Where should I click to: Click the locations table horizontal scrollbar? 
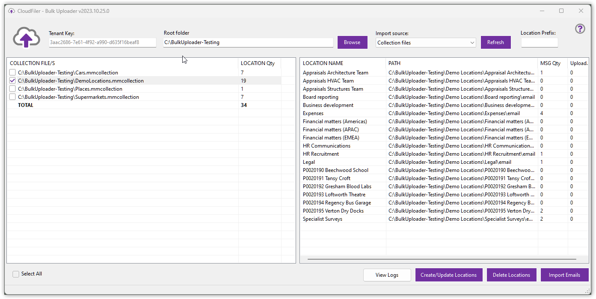442,259
